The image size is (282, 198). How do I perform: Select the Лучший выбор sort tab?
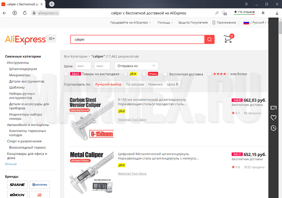[108, 84]
